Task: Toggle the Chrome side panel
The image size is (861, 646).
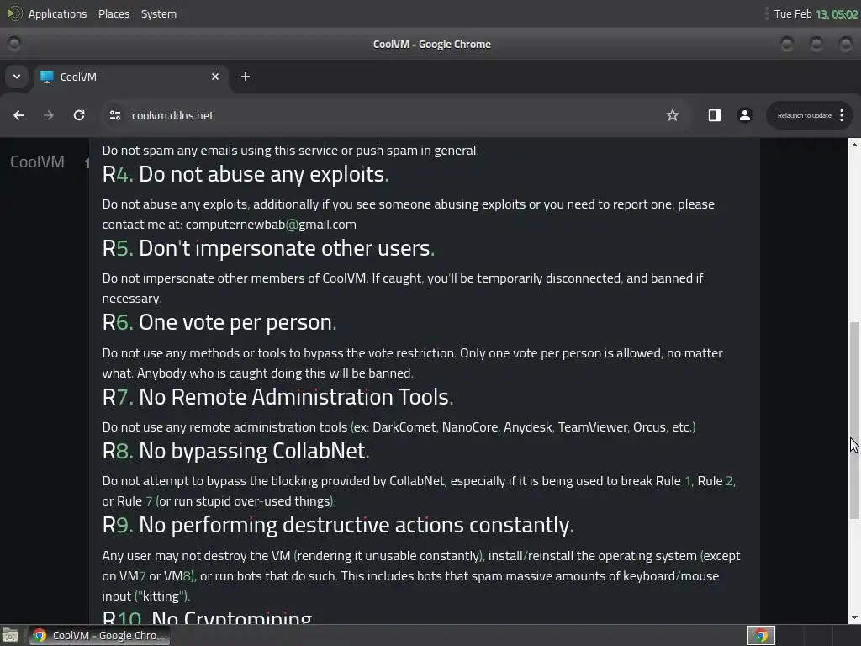Action: [x=715, y=115]
